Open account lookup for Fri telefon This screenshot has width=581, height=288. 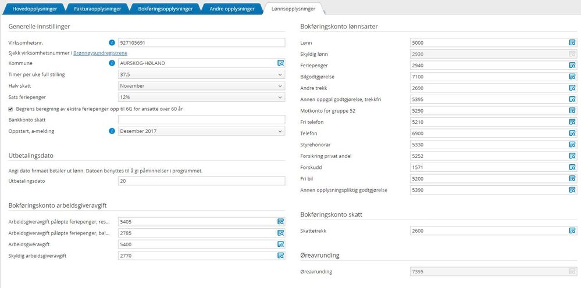pos(572,122)
